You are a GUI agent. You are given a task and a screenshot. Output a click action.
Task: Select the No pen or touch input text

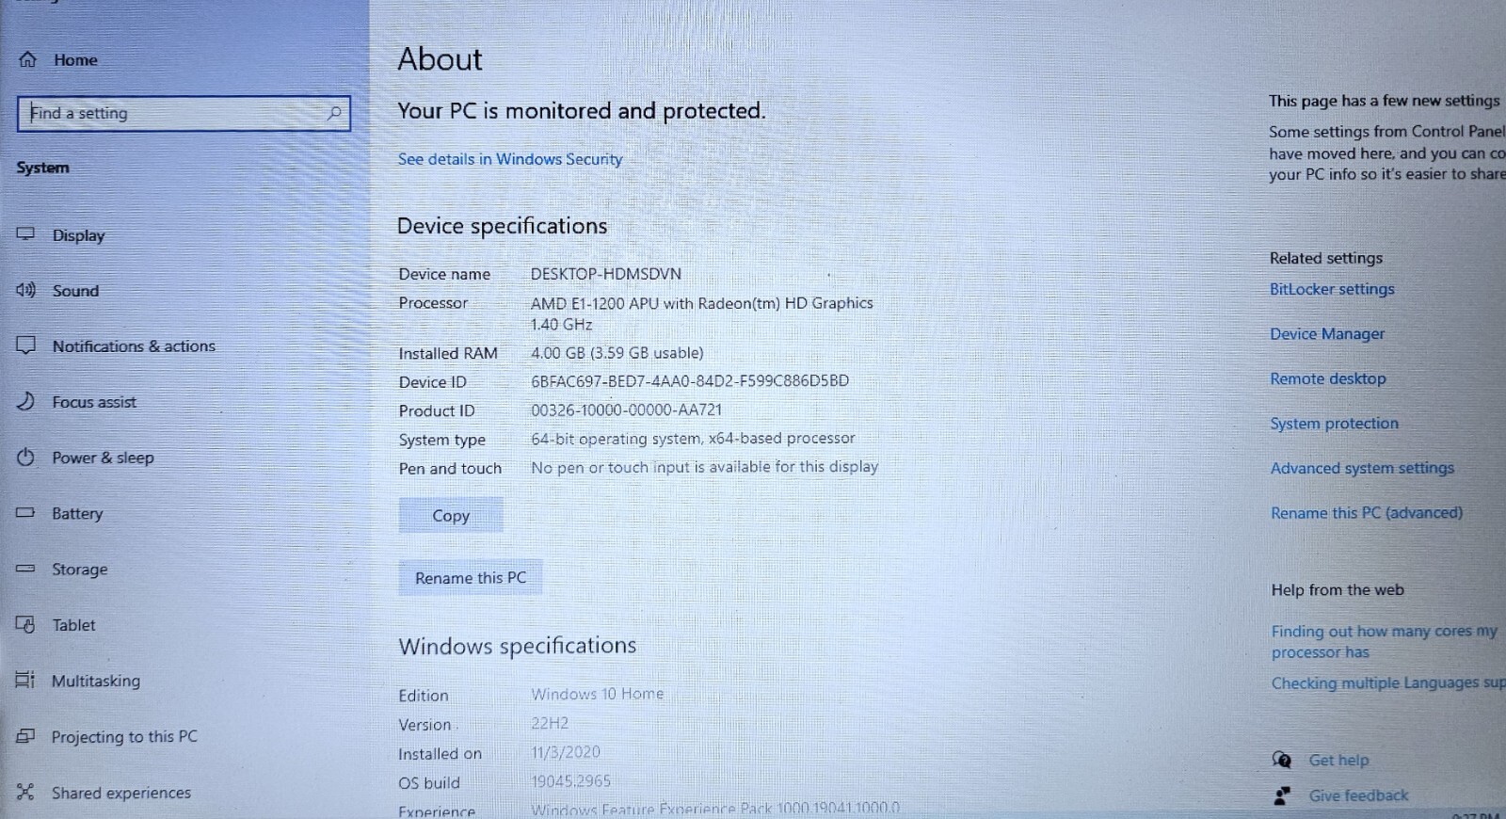(705, 467)
